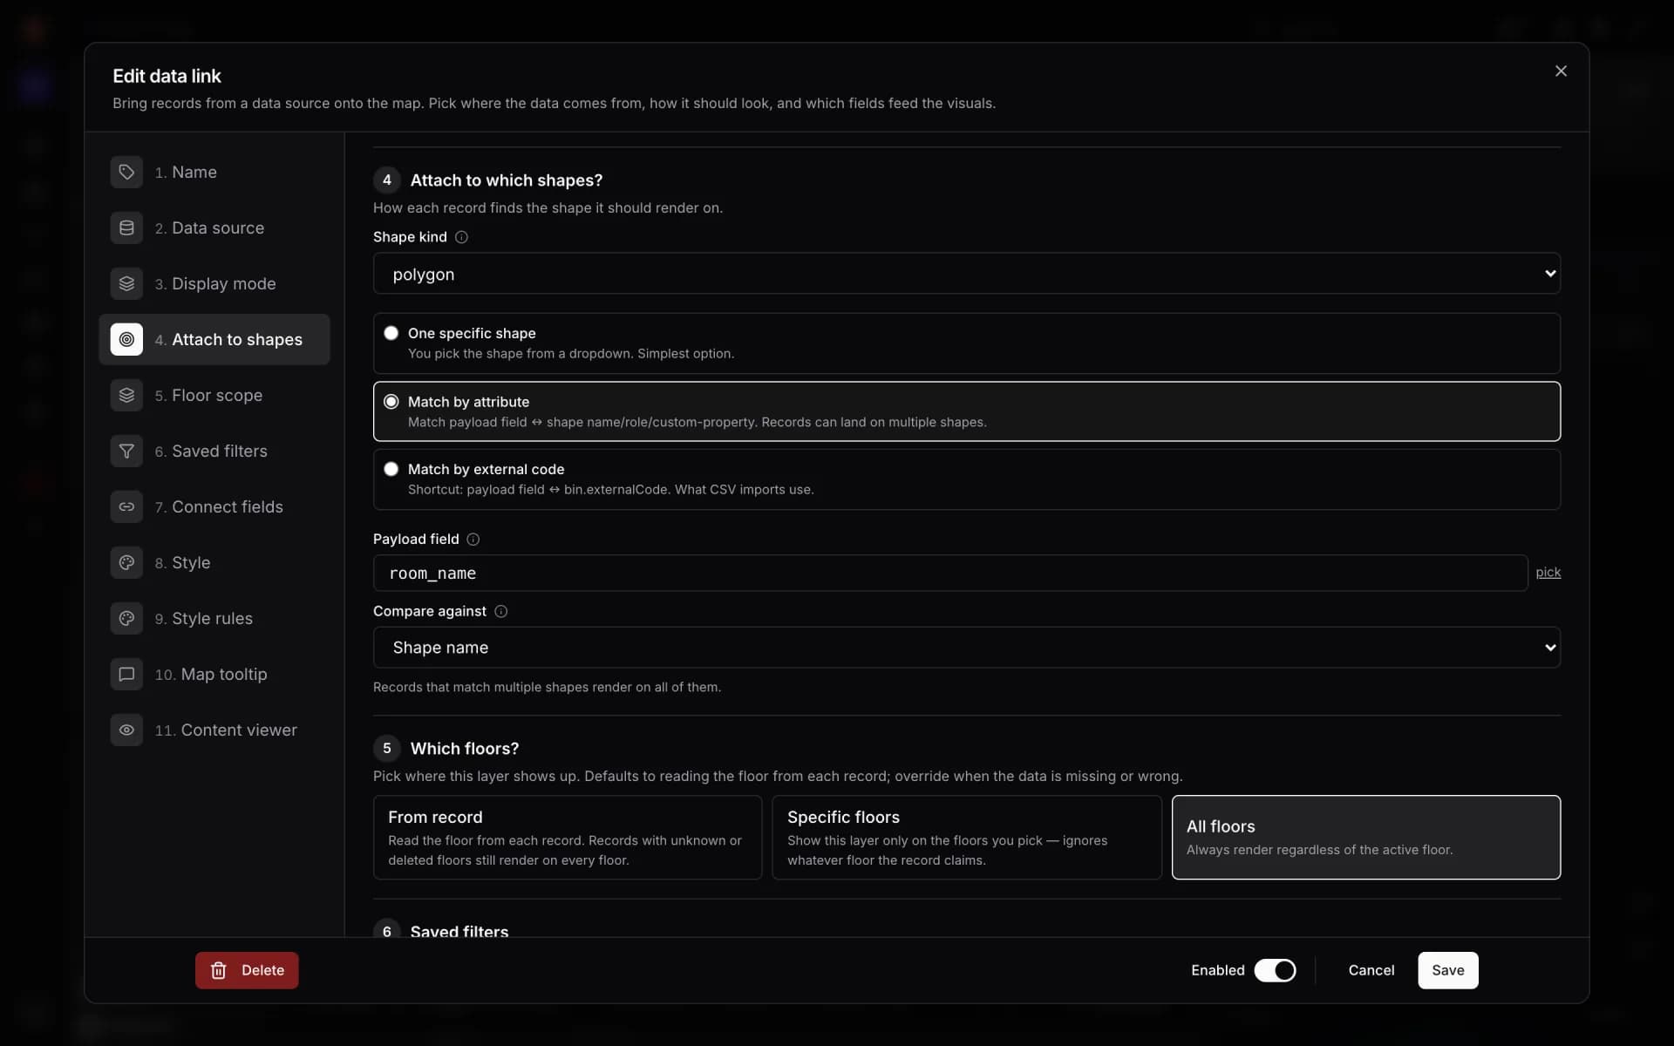The image size is (1674, 1046).
Task: Click the tag icon beside Name step
Action: (126, 172)
